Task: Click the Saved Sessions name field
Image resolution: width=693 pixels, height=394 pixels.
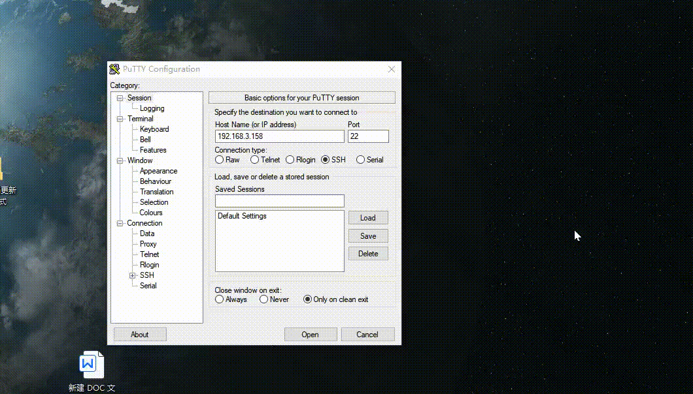Action: pos(280,201)
